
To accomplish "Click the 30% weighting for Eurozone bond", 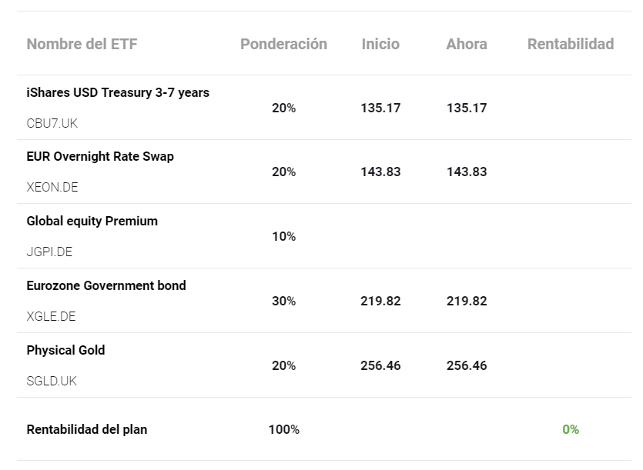I will click(283, 301).
